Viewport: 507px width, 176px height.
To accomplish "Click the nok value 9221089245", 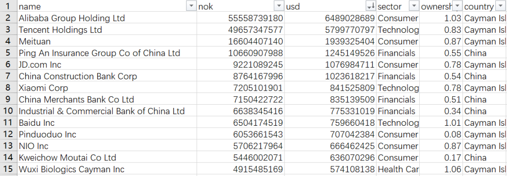I will click(240, 64).
